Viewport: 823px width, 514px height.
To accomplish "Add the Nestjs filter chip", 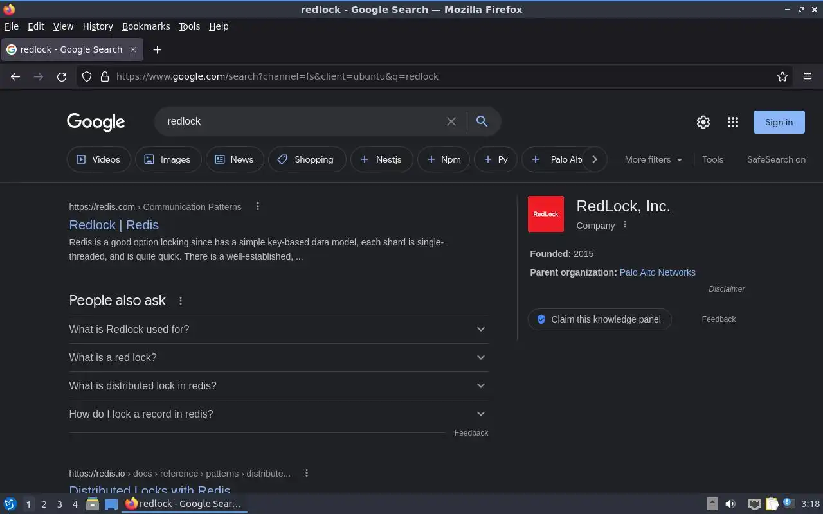I will (x=381, y=159).
